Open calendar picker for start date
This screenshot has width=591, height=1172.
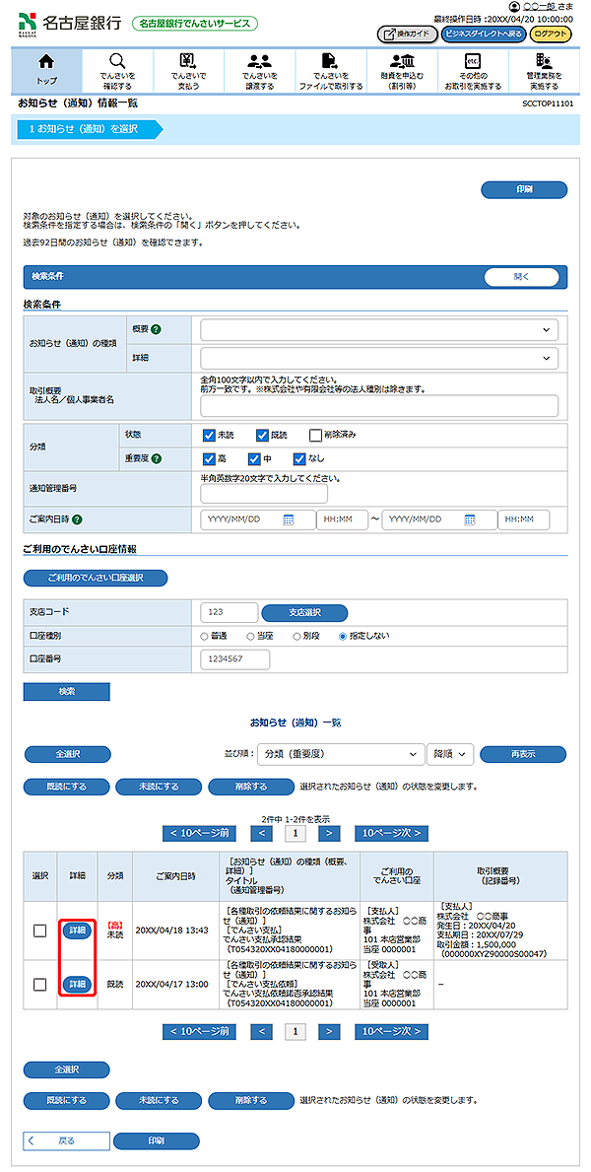pos(289,519)
